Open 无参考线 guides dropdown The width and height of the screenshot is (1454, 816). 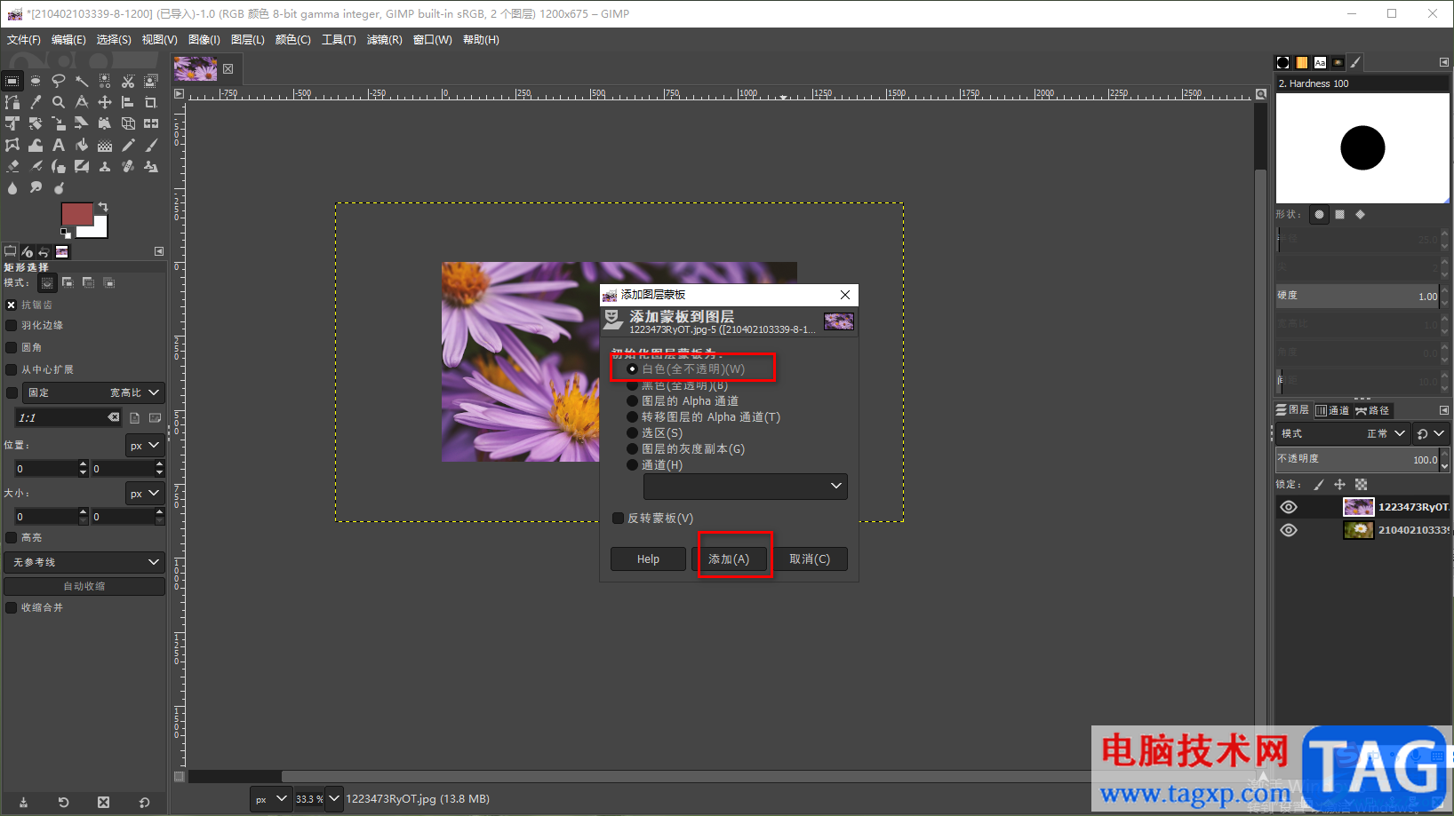point(84,562)
